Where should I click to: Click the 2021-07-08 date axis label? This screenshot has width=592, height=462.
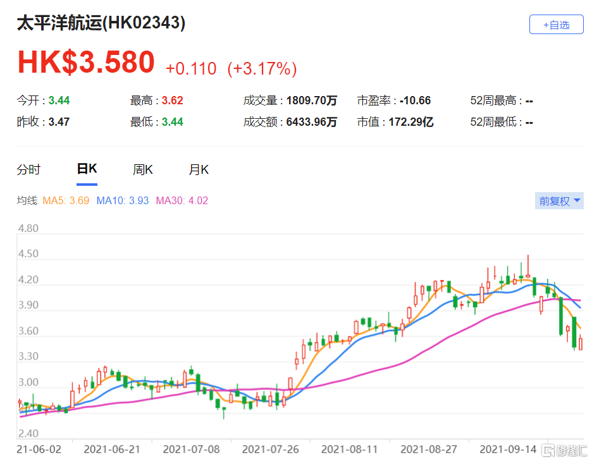[x=191, y=449]
